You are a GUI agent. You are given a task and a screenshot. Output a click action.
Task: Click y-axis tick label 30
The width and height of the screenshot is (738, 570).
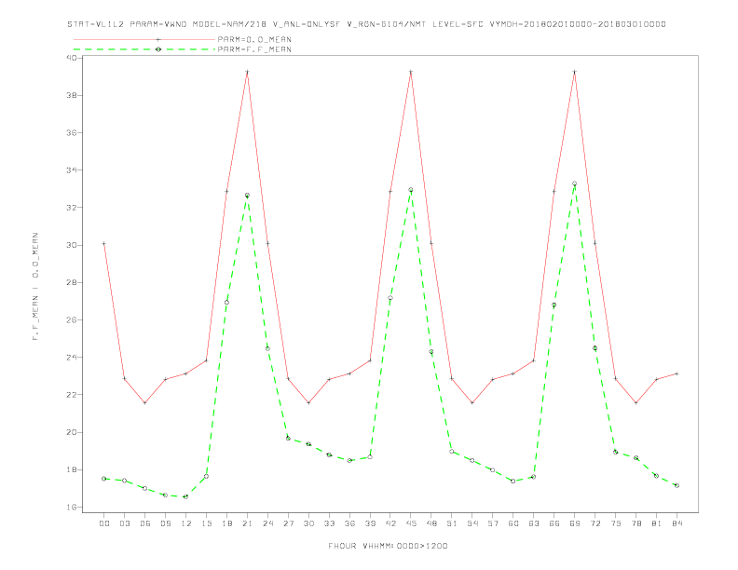72,245
